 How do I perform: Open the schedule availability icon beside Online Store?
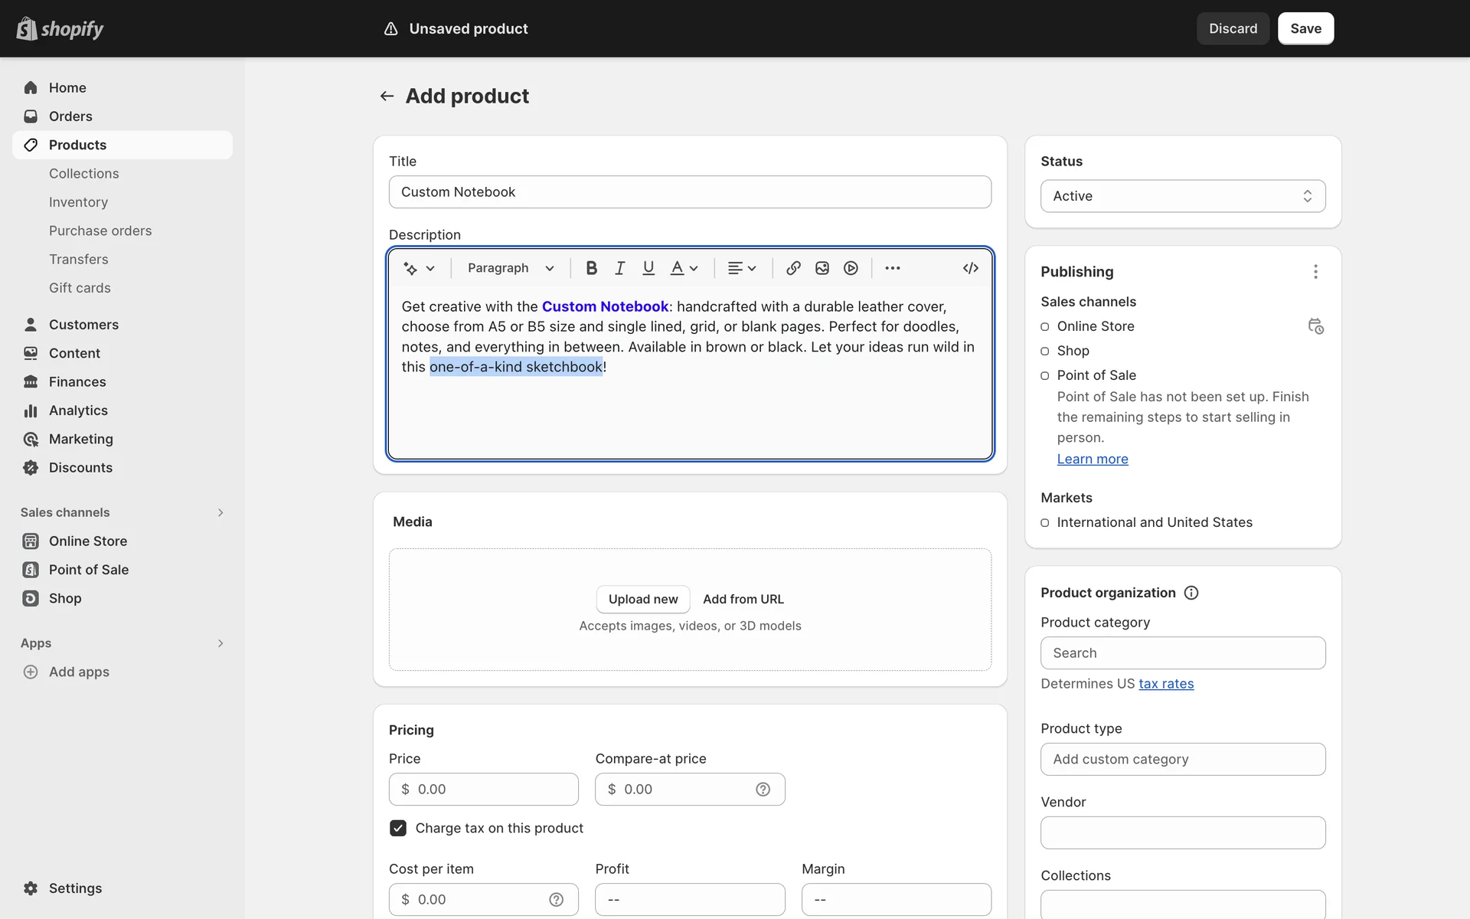(1315, 326)
